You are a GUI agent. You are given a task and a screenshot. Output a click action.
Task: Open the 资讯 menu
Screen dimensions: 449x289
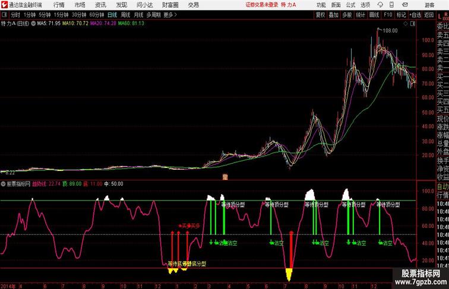(x=100, y=5)
